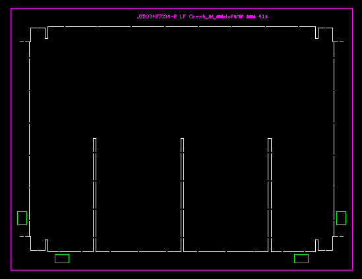Viewport: 362px width, 279px height.
Task: Pick the bottom-left cyan dashed line
Action: click(25, 236)
